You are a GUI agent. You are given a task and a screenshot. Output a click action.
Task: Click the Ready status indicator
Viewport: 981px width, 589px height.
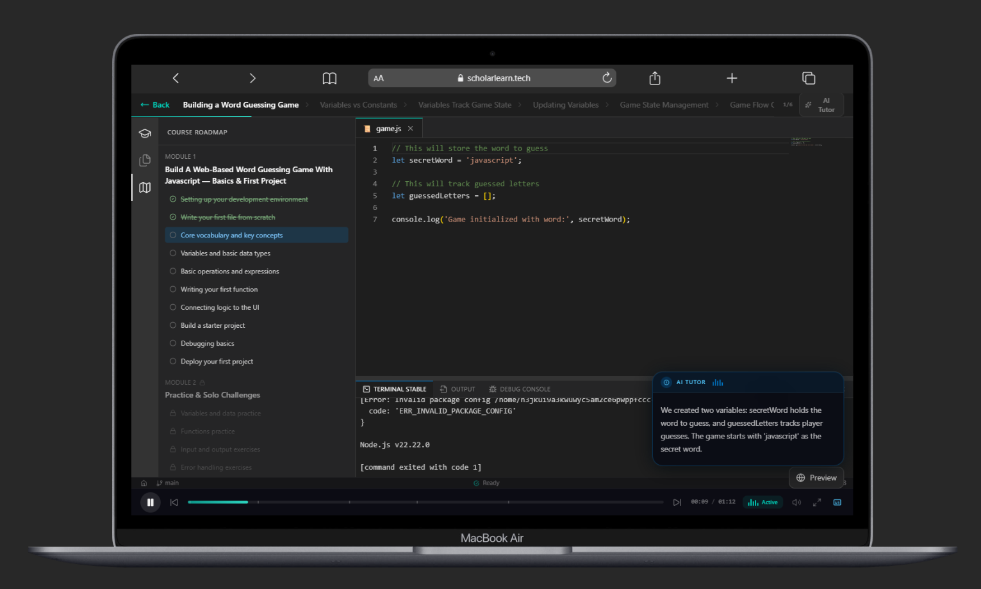[486, 483]
